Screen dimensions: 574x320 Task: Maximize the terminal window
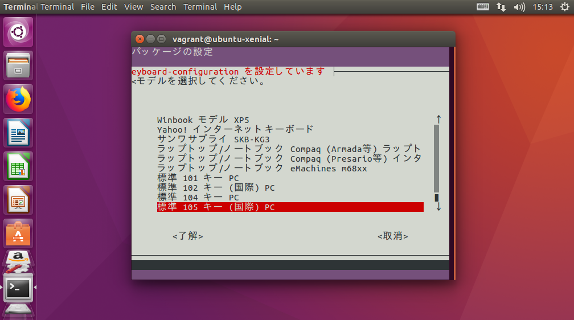[x=162, y=39]
